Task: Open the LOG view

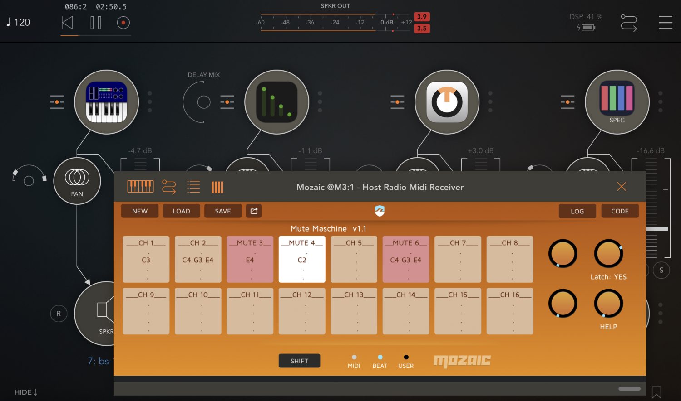Action: pos(577,211)
